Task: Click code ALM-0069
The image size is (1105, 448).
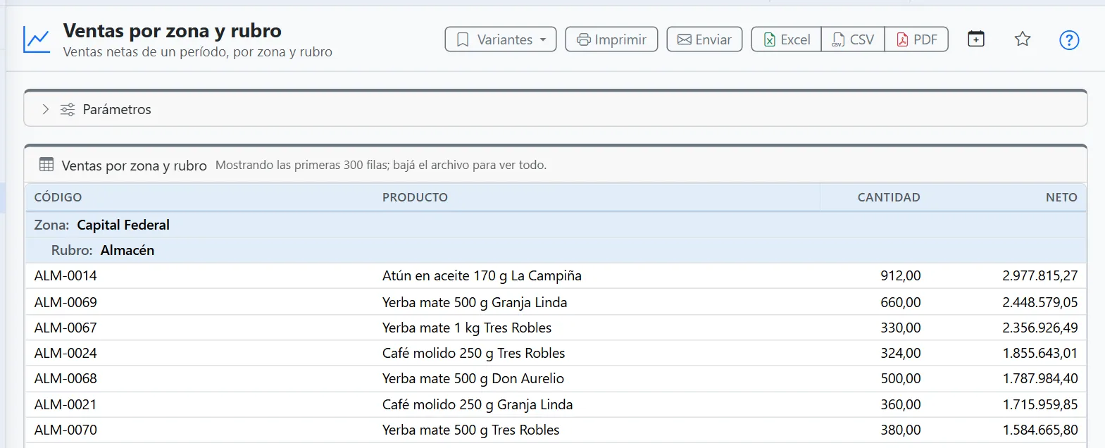Action: [x=65, y=302]
